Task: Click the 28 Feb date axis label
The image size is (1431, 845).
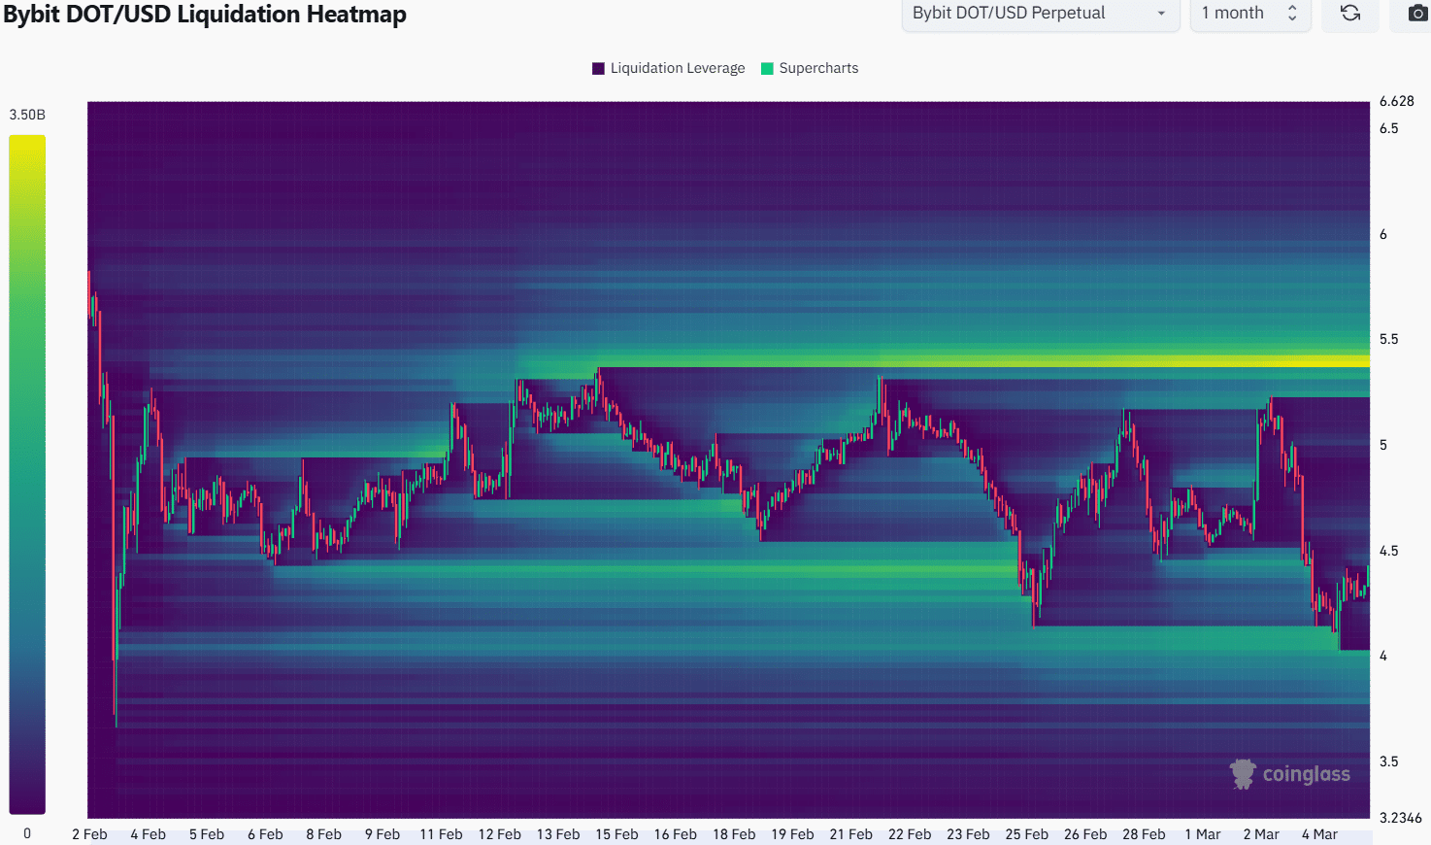Action: (1144, 834)
